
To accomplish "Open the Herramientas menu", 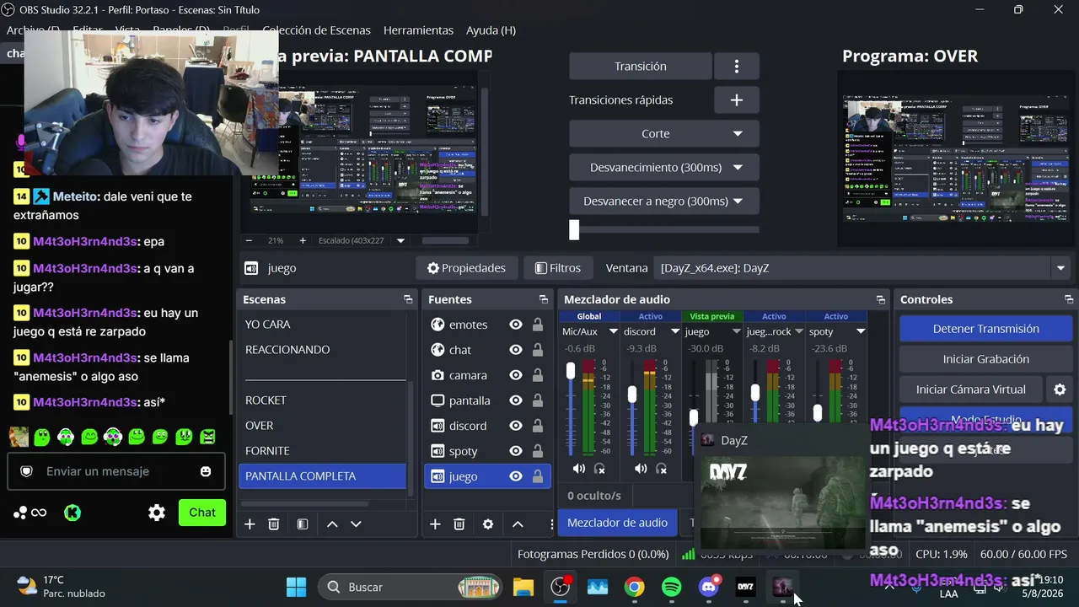I will pos(418,30).
